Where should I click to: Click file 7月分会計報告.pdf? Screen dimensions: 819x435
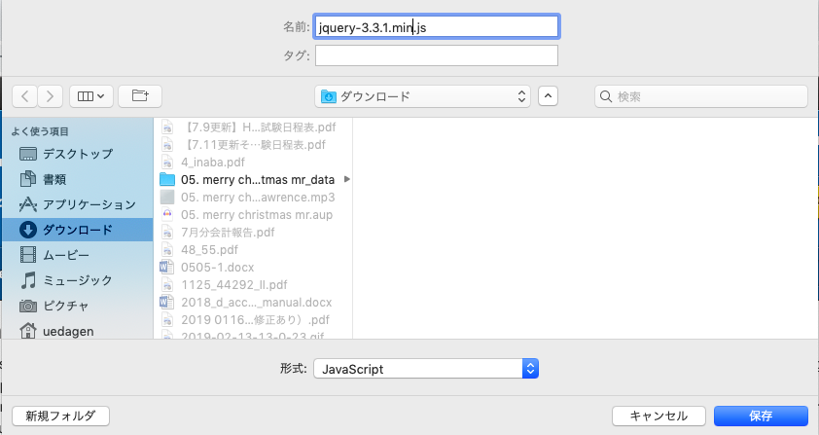pyautogui.click(x=253, y=233)
